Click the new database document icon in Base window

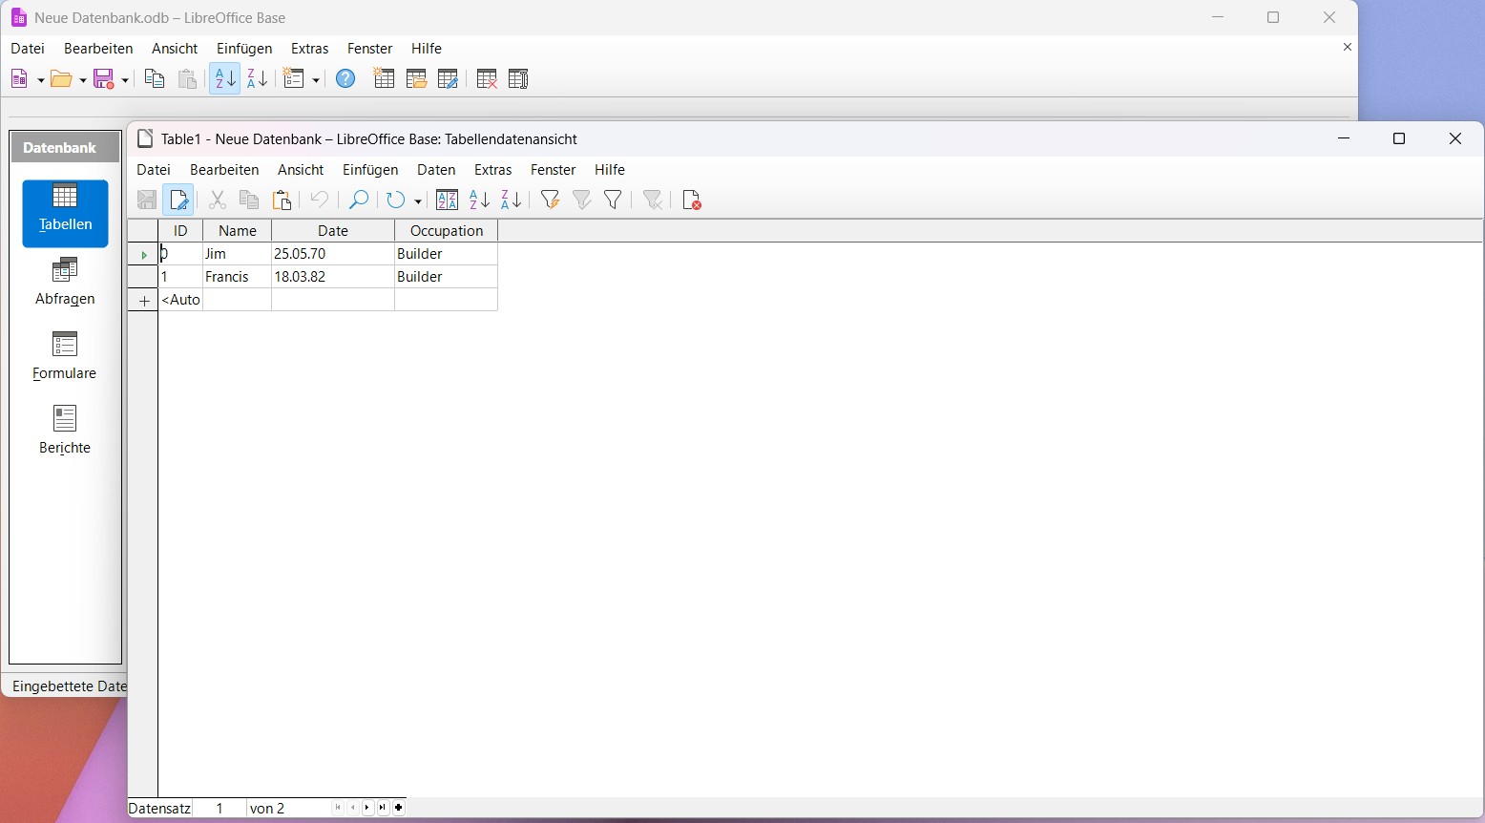pyautogui.click(x=19, y=79)
